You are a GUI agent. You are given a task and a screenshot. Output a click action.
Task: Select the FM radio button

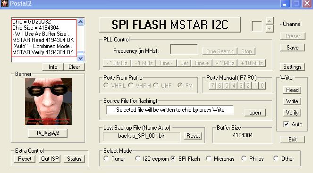tap(180, 86)
